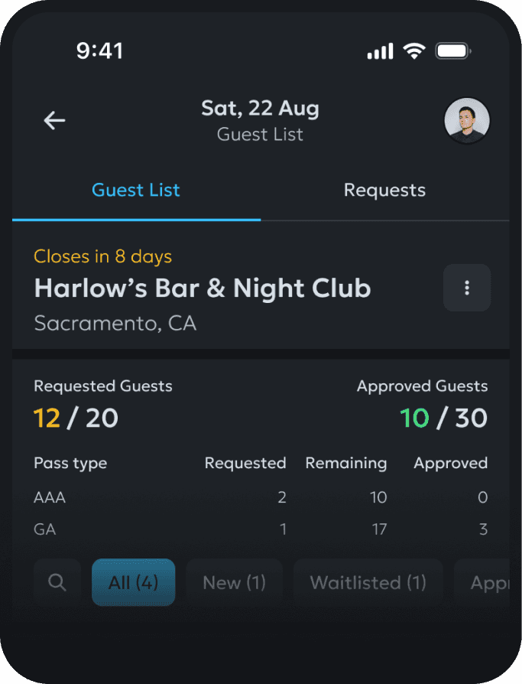Filter by New (1) chip
The height and width of the screenshot is (684, 522).
tap(234, 582)
